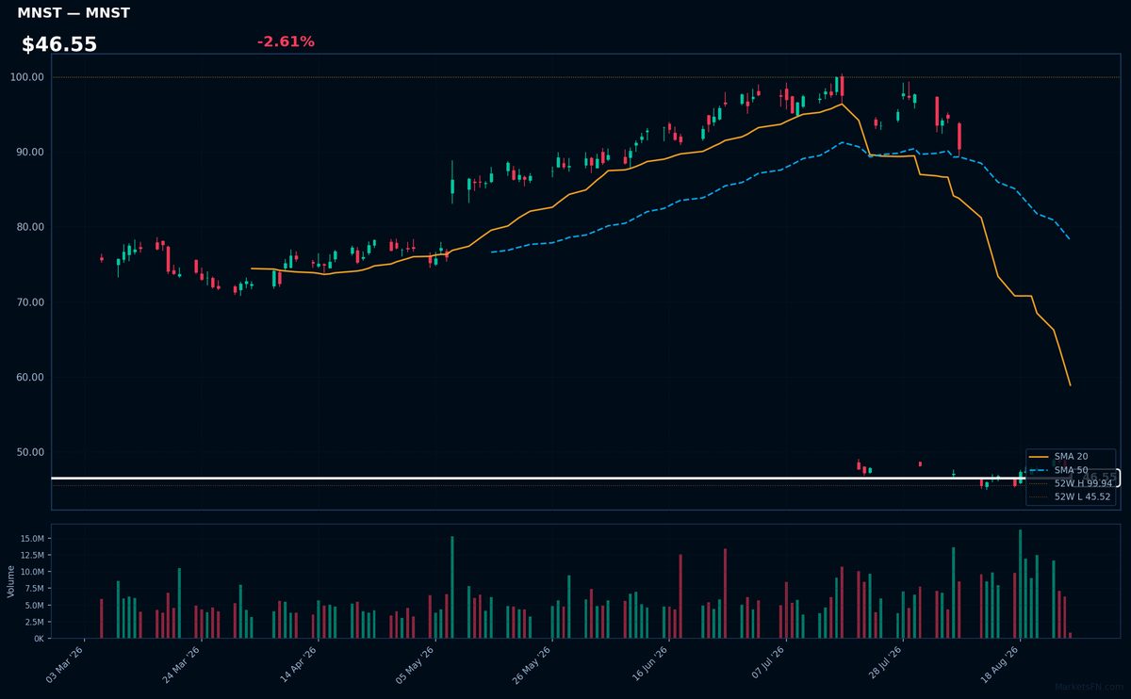The height and width of the screenshot is (699, 1131).
Task: Select the "52W H 99.94" legend entry
Action: click(1071, 483)
